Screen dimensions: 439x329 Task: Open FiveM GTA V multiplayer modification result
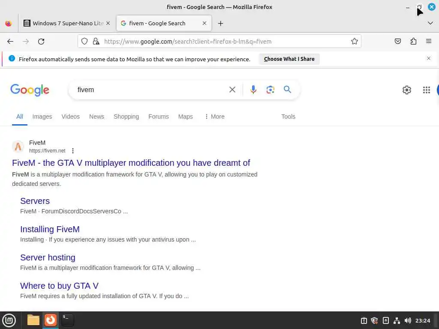[131, 163]
